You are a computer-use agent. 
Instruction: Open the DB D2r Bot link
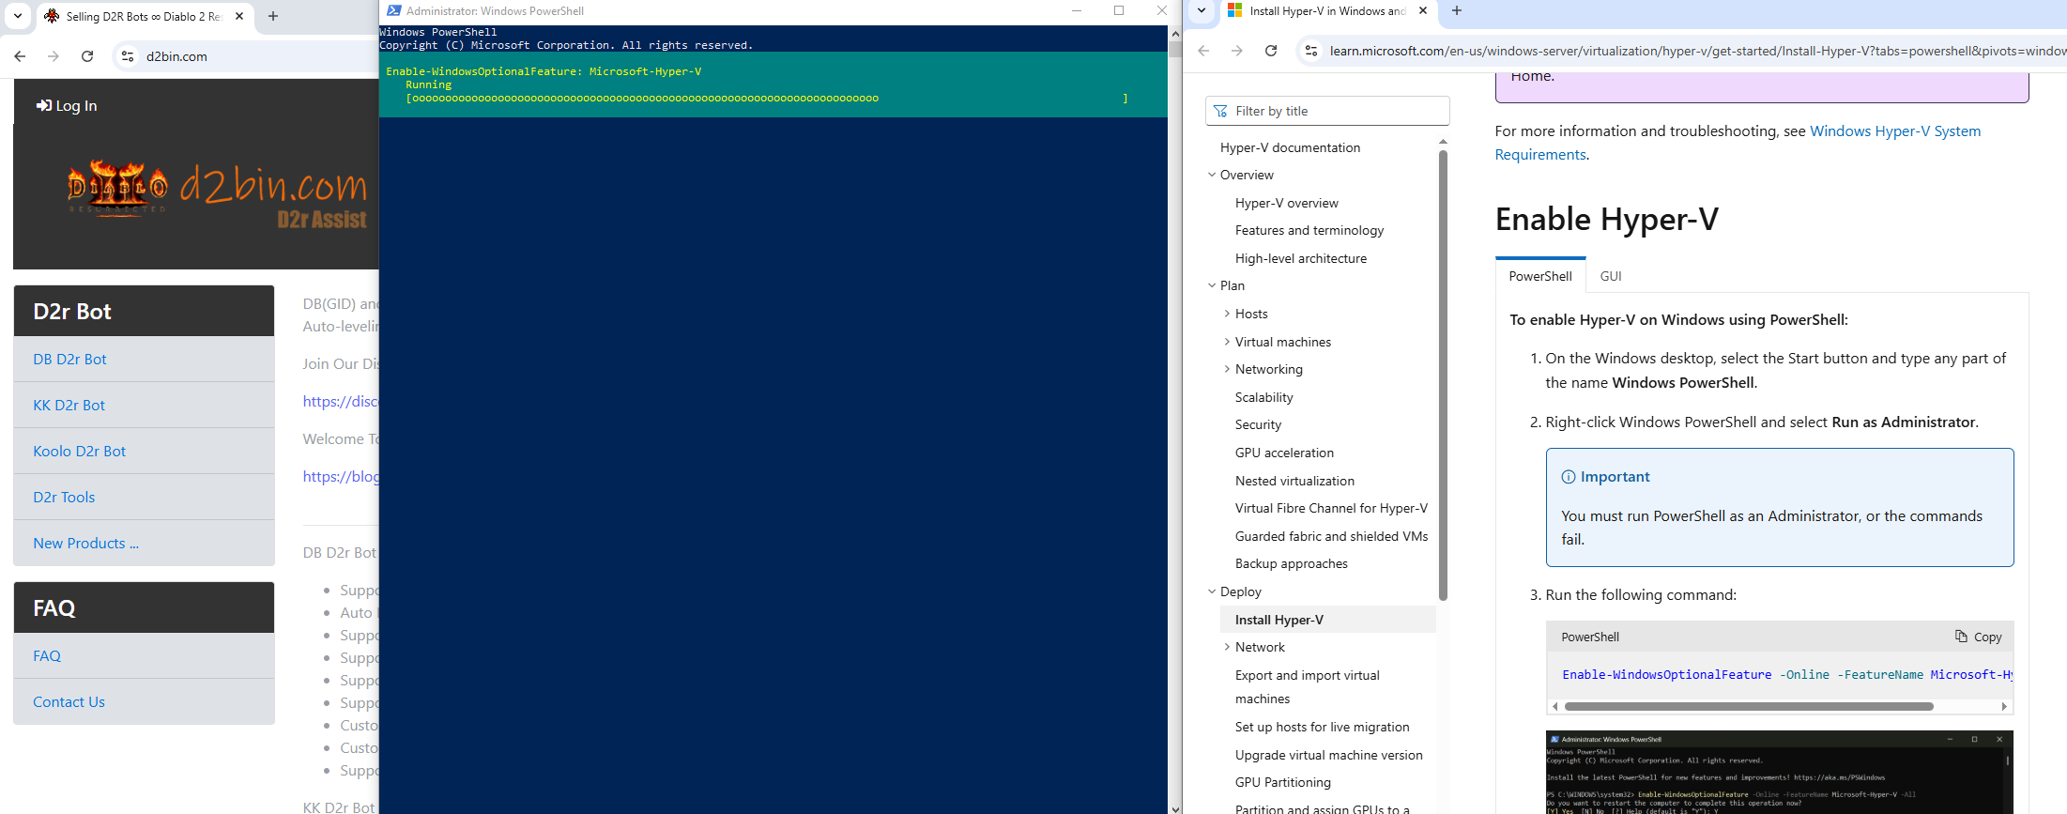click(69, 359)
